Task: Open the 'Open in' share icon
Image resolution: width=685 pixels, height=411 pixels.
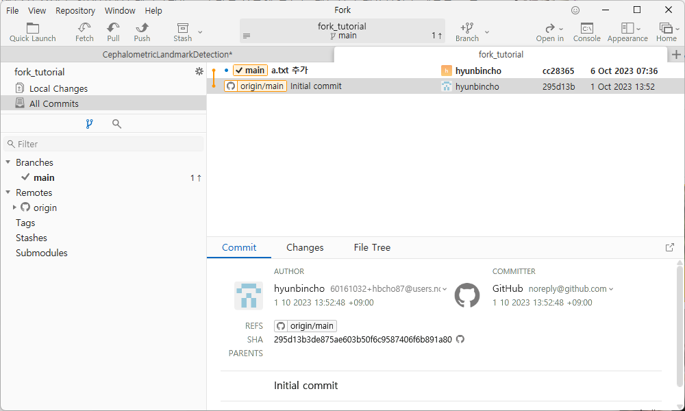Action: click(x=550, y=28)
